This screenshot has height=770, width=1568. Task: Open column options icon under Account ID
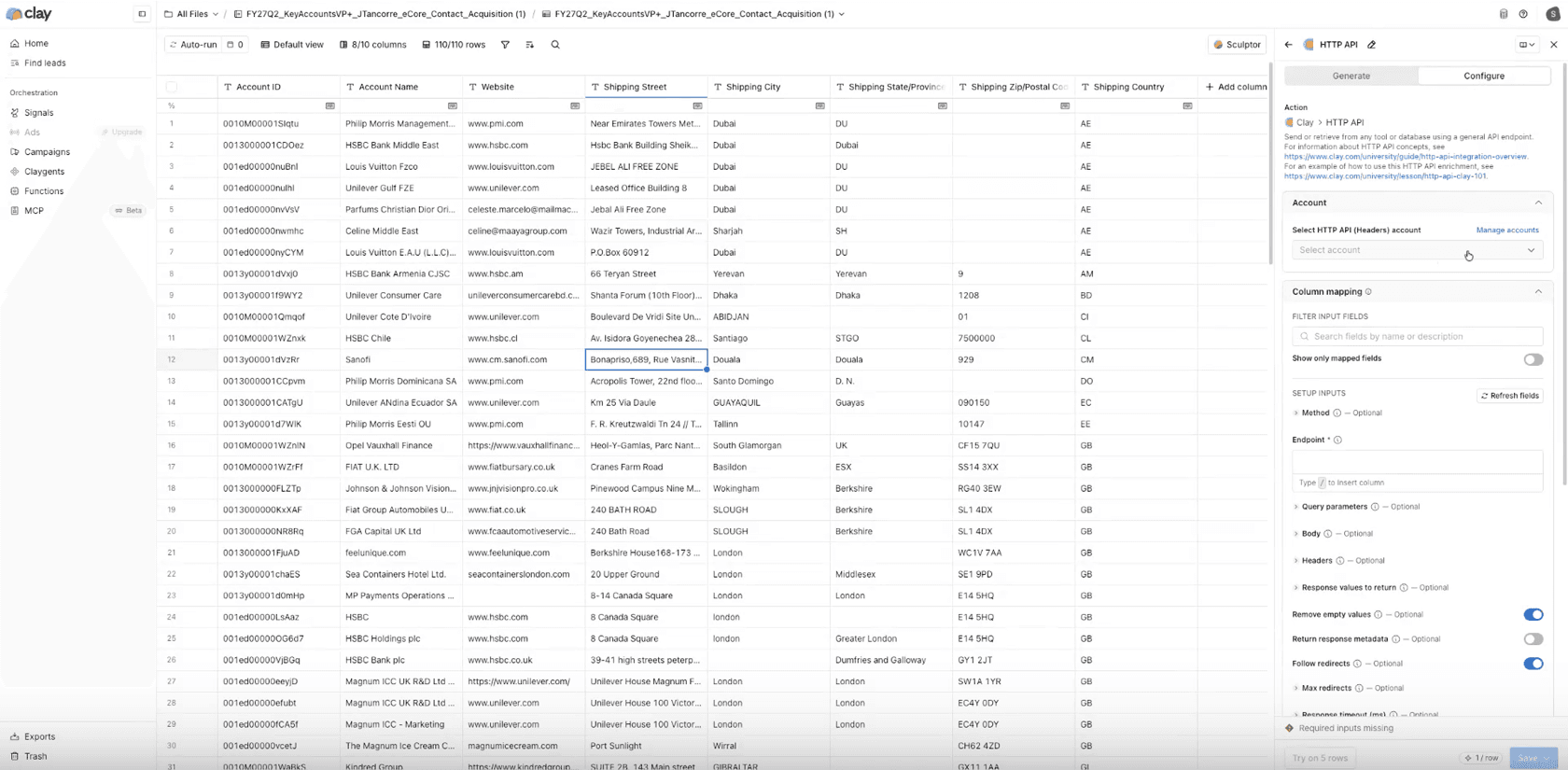point(330,105)
